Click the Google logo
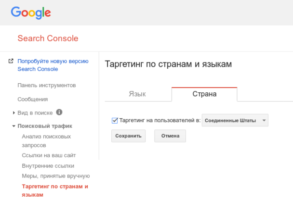Viewport: 293px width, 201px height. pyautogui.click(x=31, y=13)
